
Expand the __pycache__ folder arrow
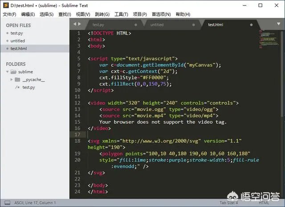click(12, 80)
